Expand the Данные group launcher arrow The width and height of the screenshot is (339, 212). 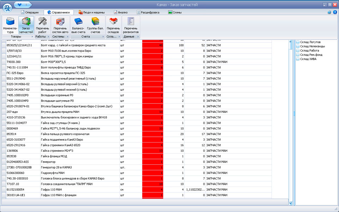coord(138,37)
